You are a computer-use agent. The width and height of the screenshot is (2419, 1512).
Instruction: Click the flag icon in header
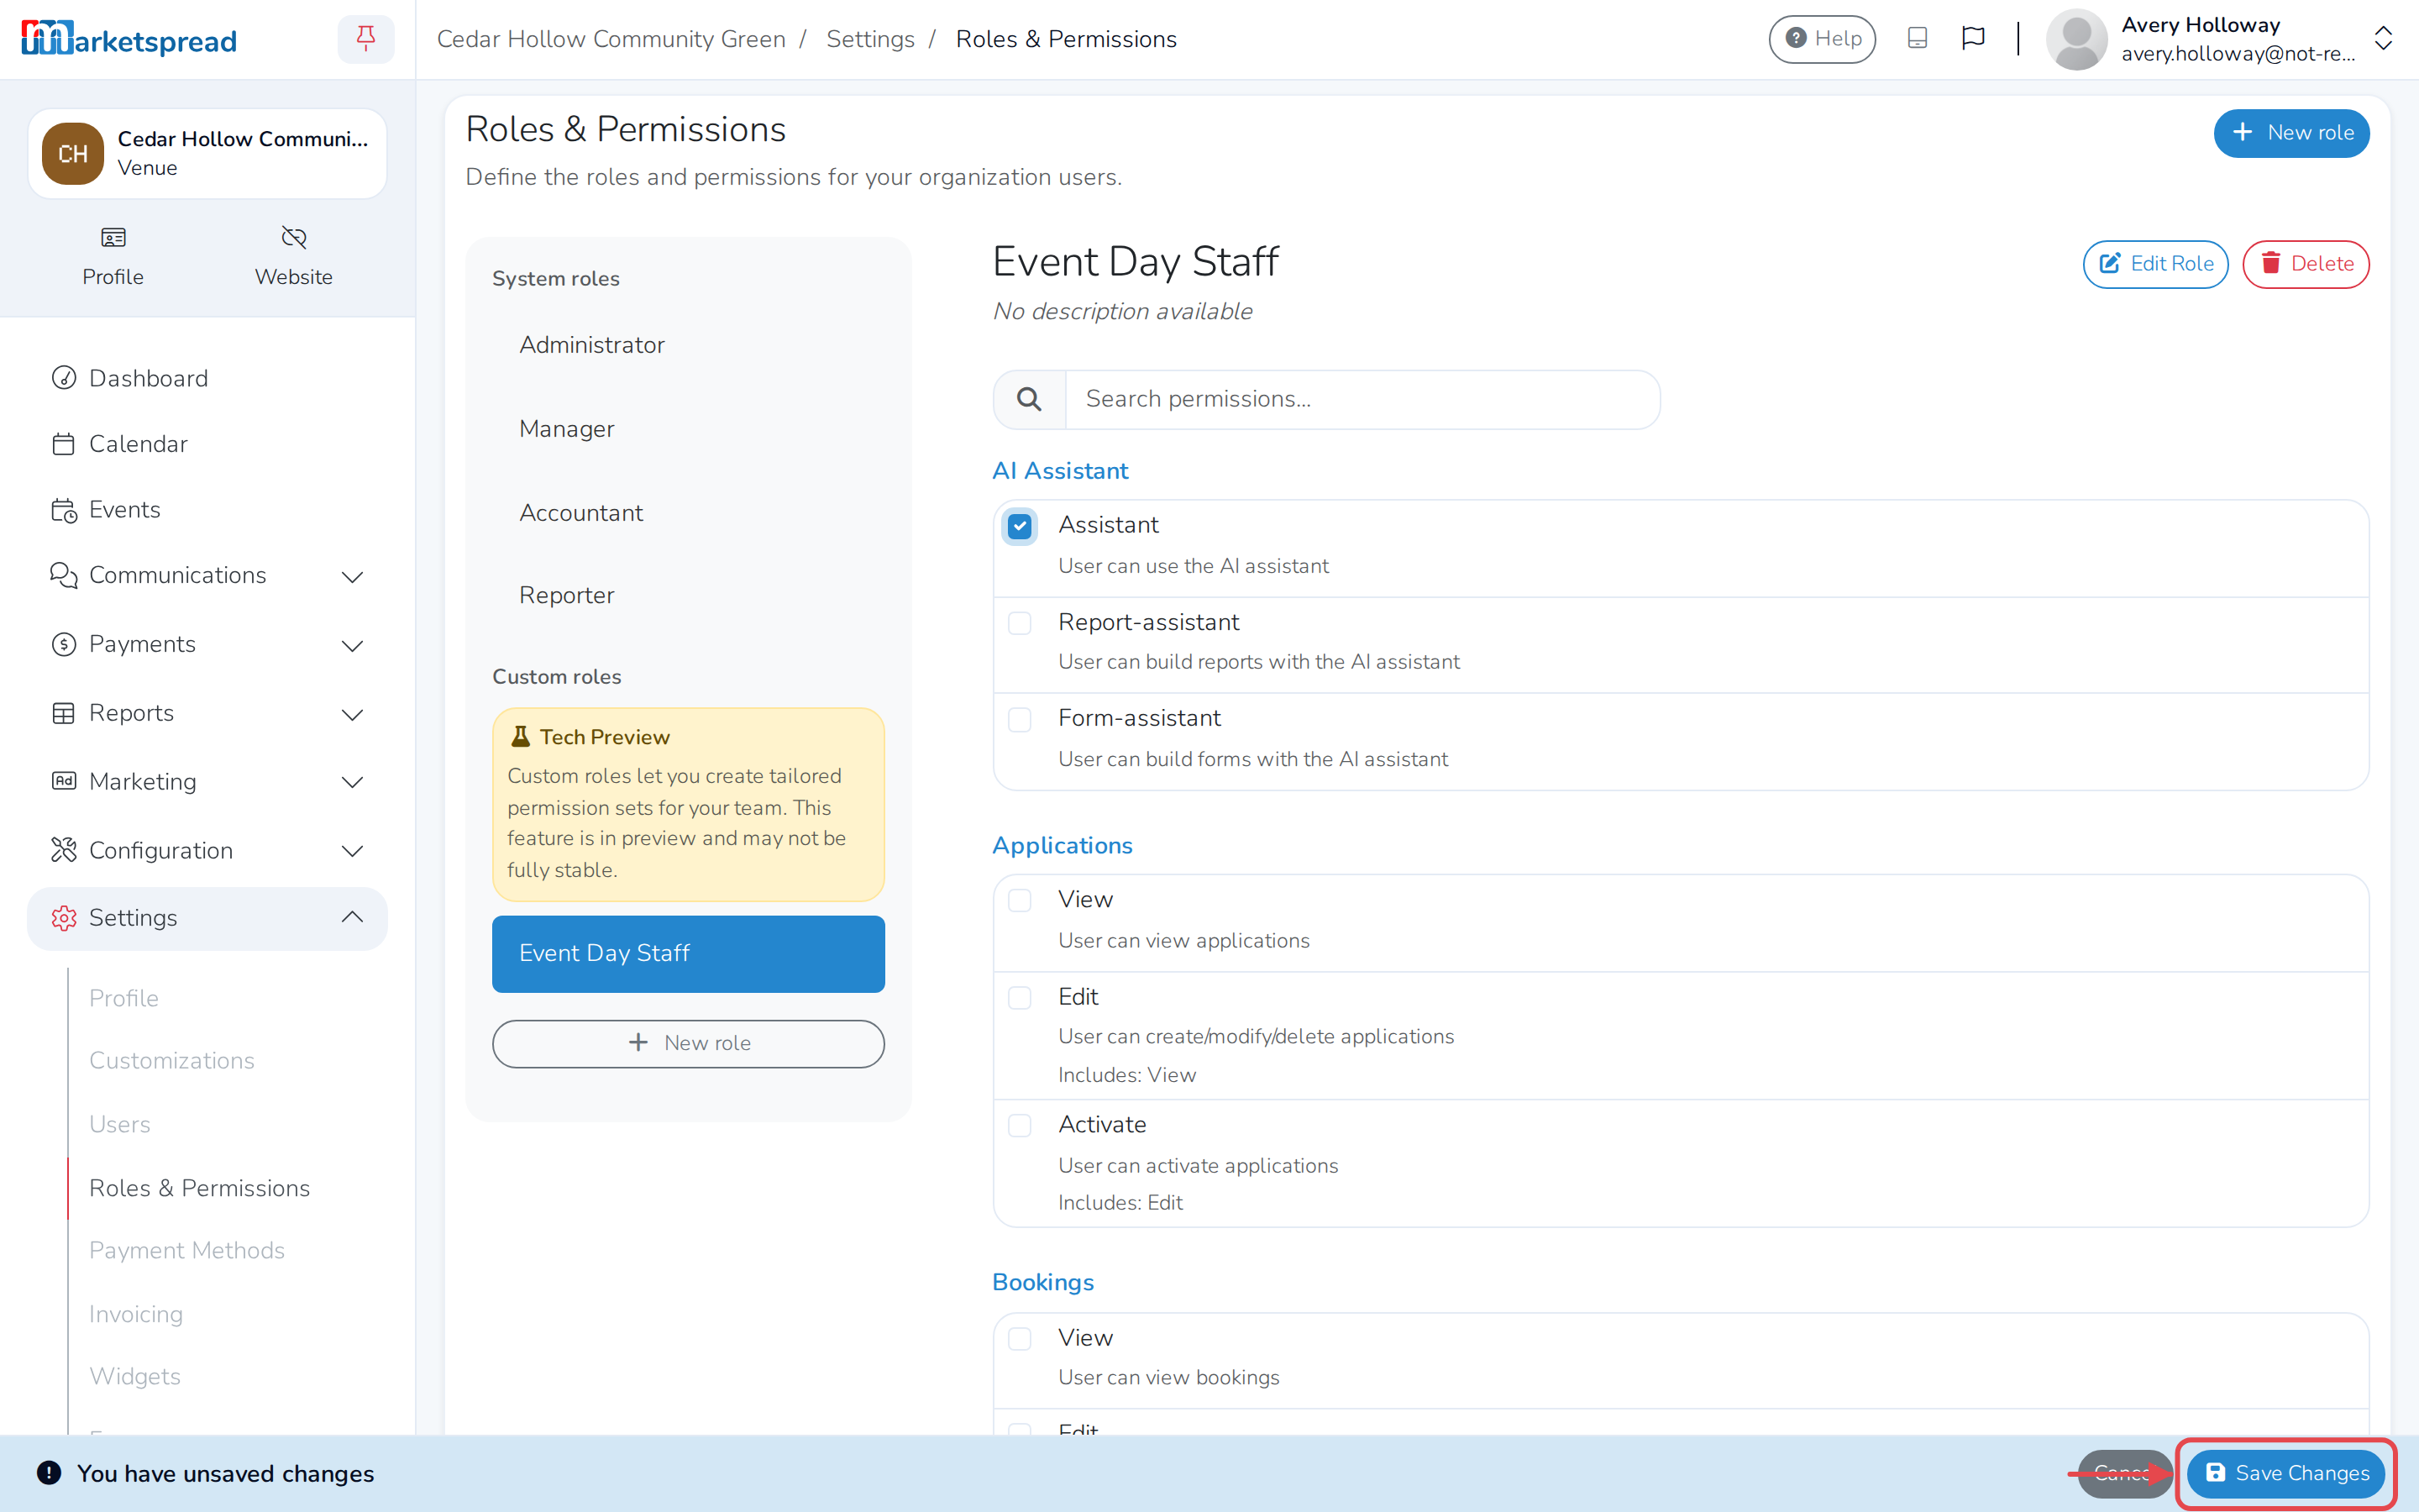pos(1972,39)
